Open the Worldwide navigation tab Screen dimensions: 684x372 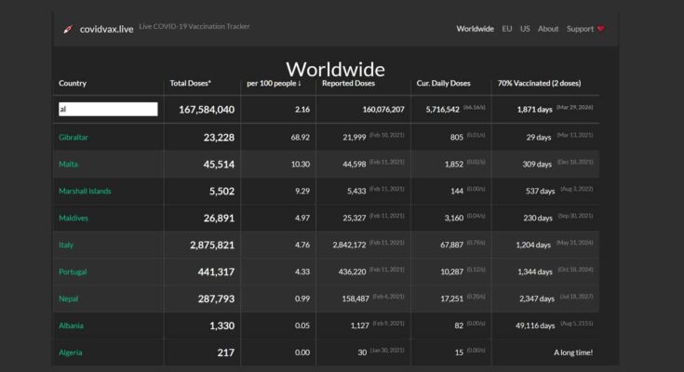(x=475, y=29)
